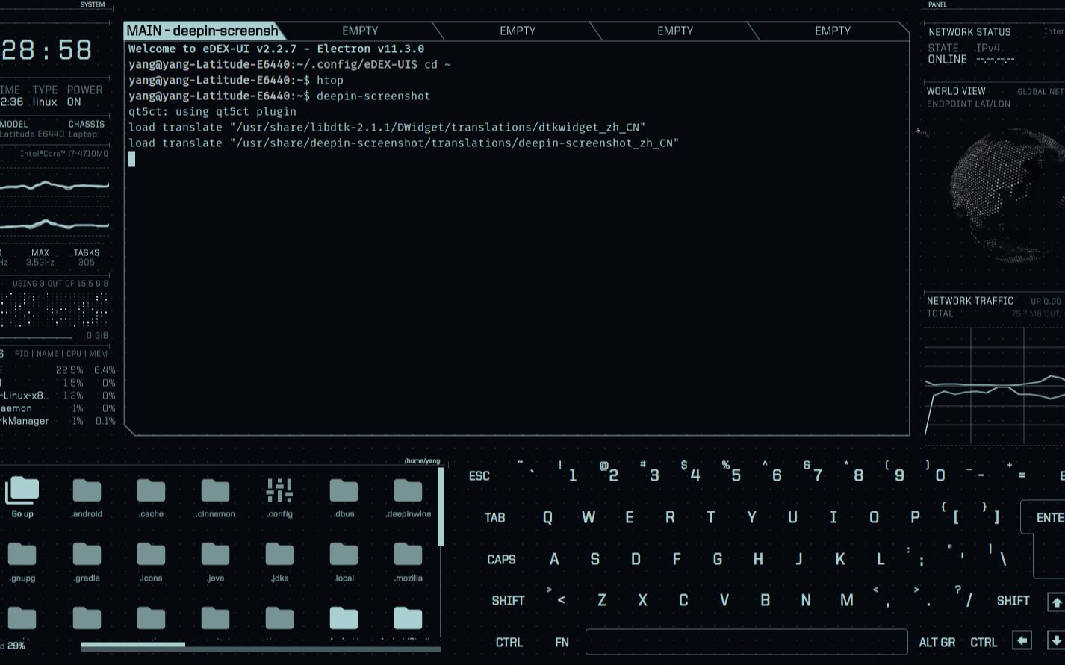Open the .cache folder
This screenshot has height=665, width=1065.
(x=151, y=497)
